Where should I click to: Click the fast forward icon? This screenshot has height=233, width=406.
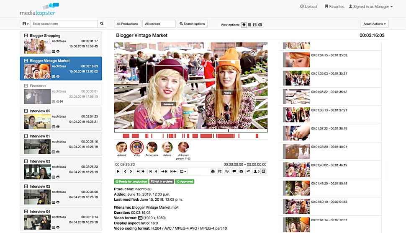144,171
